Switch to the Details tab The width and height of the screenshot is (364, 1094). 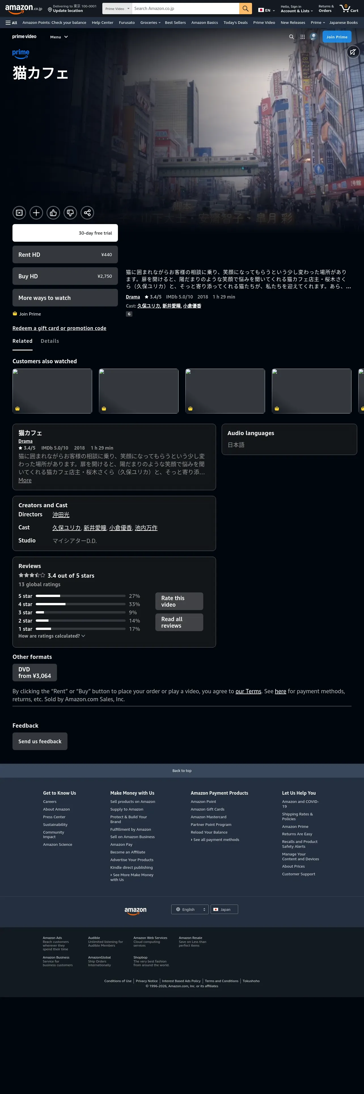point(50,341)
